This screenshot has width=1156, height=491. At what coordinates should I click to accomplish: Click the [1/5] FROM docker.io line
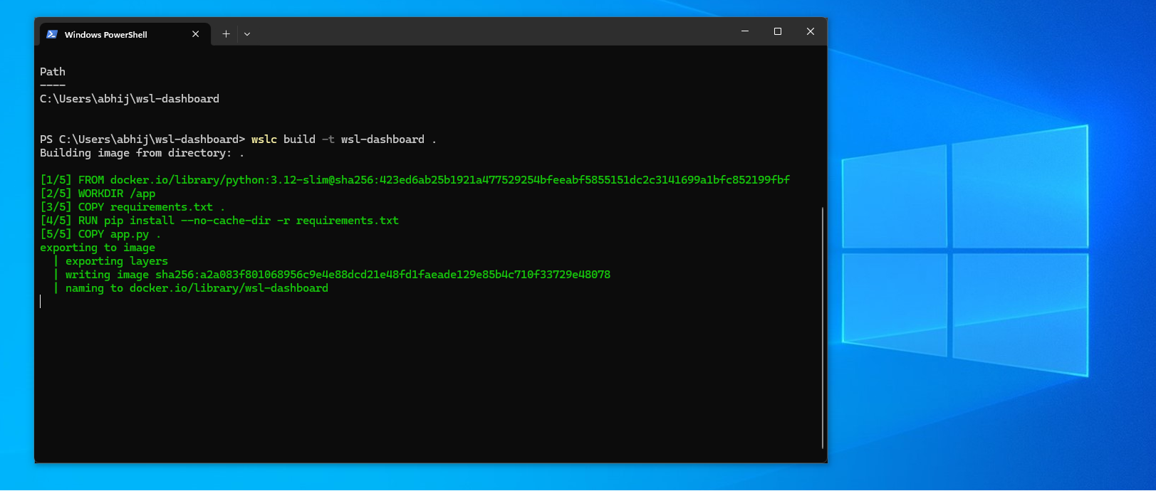click(415, 180)
